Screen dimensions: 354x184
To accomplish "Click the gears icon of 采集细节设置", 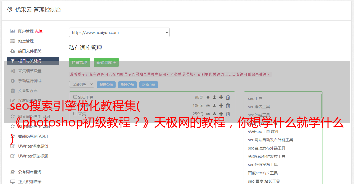I will [x=13, y=71].
